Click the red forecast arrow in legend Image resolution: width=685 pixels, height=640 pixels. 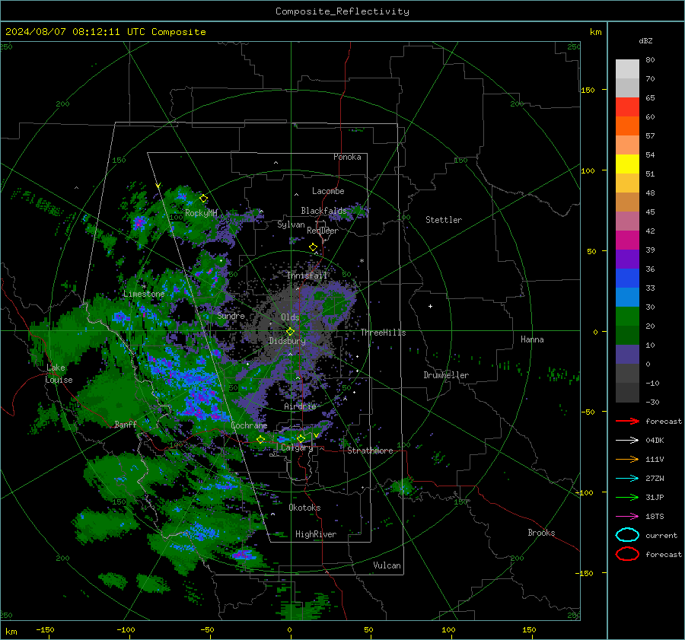pos(627,421)
